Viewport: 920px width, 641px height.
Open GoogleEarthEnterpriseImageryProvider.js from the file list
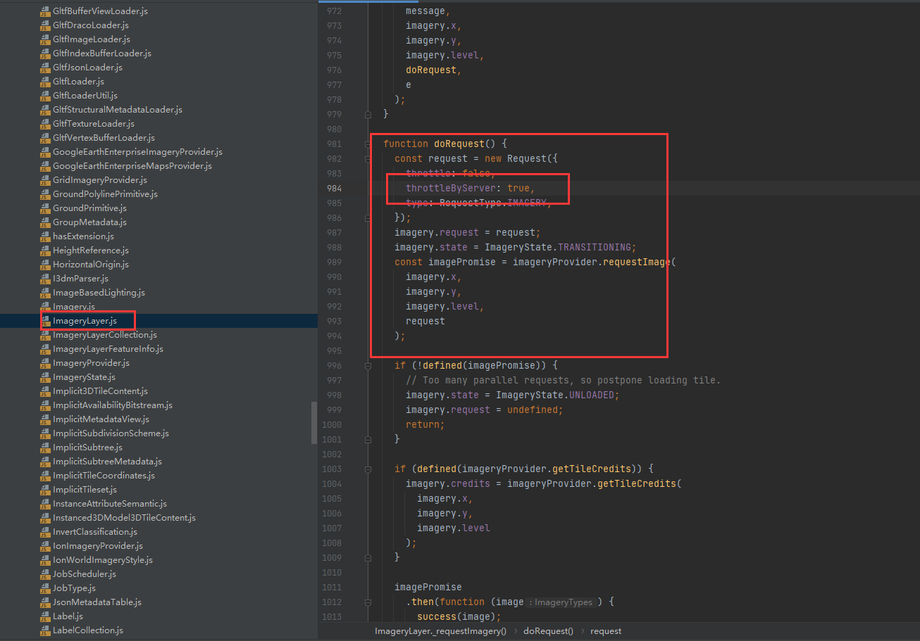tap(137, 152)
